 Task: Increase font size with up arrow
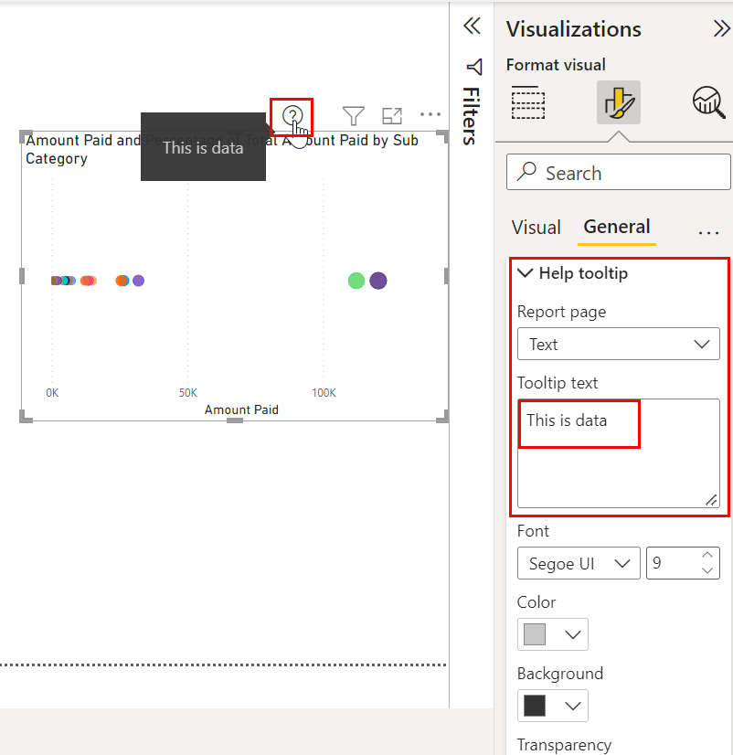tap(707, 555)
